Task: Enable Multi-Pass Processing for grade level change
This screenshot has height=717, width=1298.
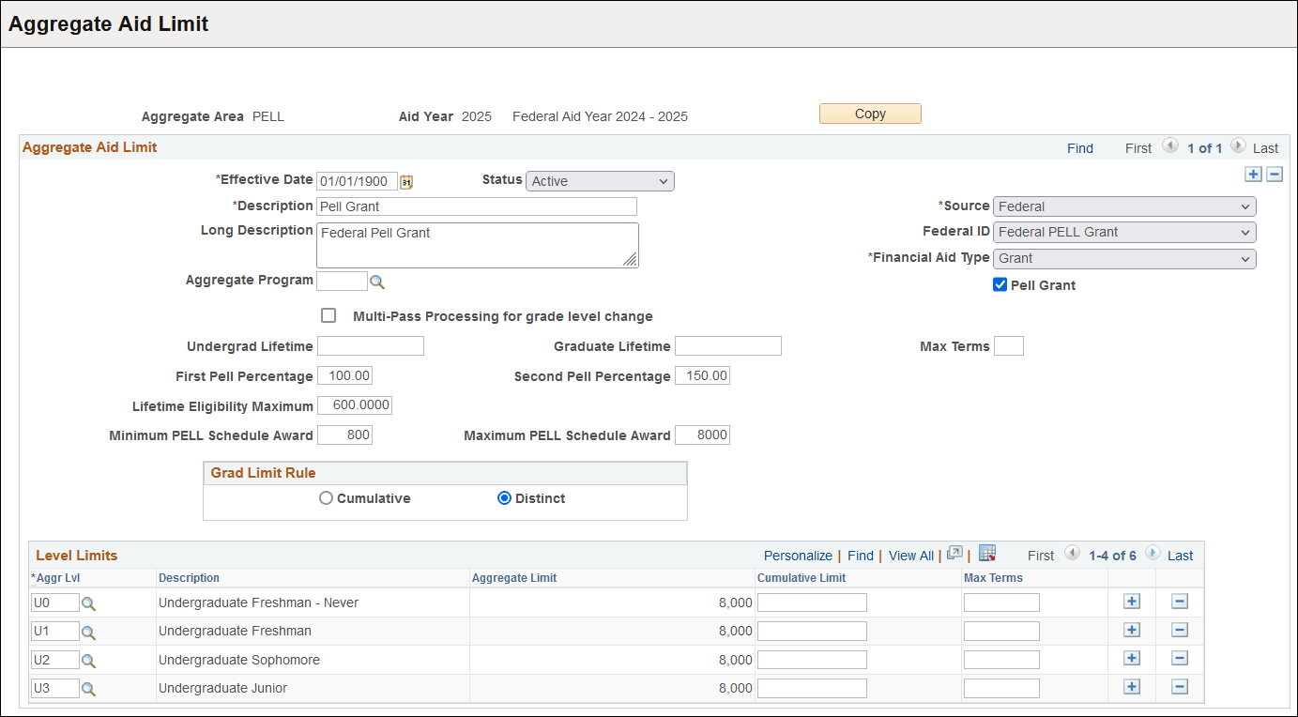Action: coord(328,315)
